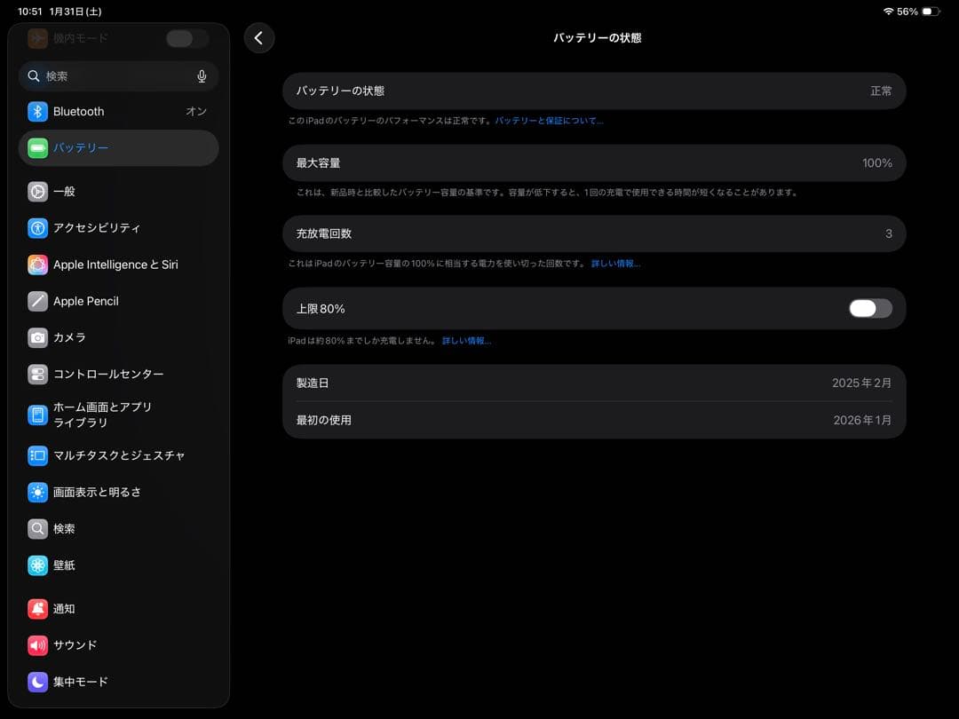The height and width of the screenshot is (719, 959).
Task: Enable the 上限80% charging limit
Action: click(x=868, y=308)
